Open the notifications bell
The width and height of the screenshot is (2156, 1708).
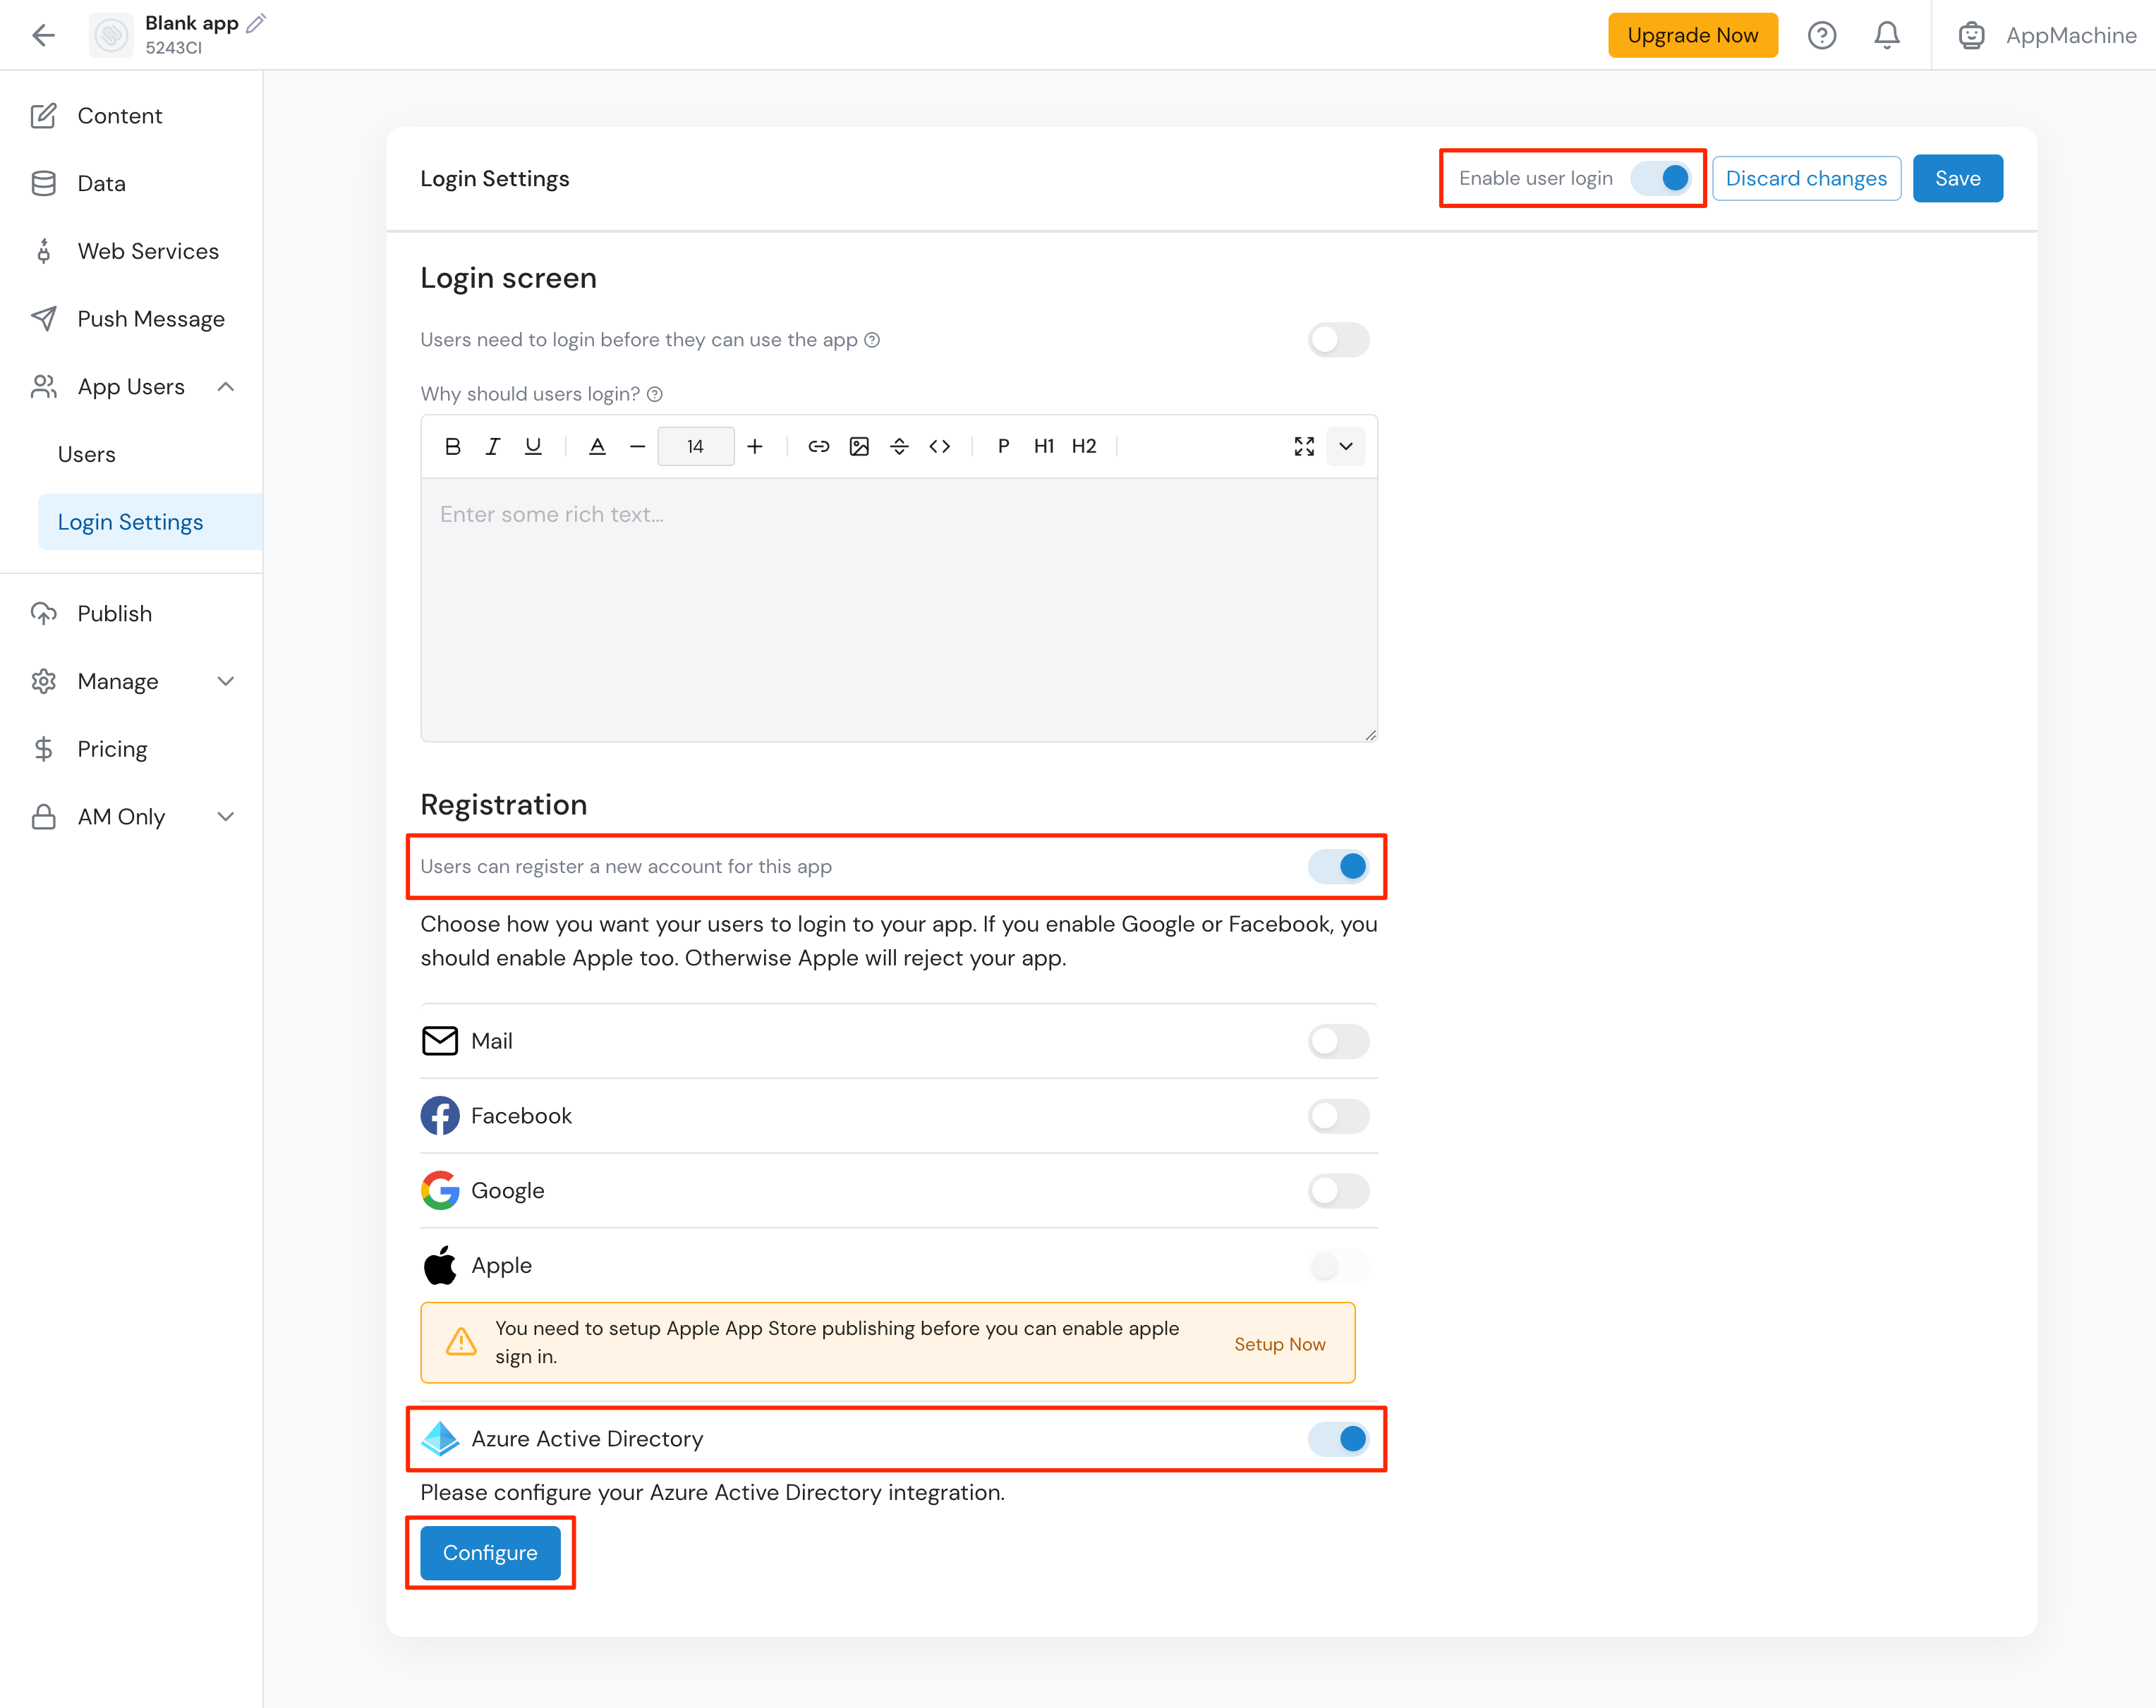(x=1886, y=36)
